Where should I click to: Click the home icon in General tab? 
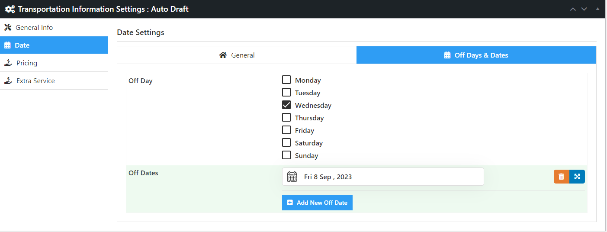(223, 55)
